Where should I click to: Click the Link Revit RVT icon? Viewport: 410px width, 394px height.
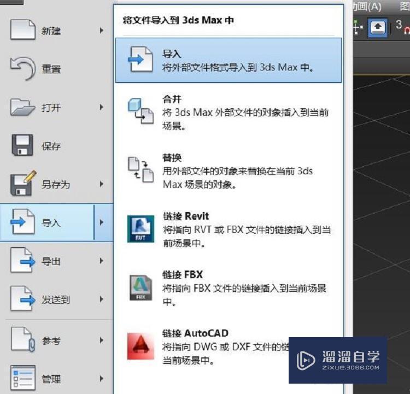click(x=140, y=229)
